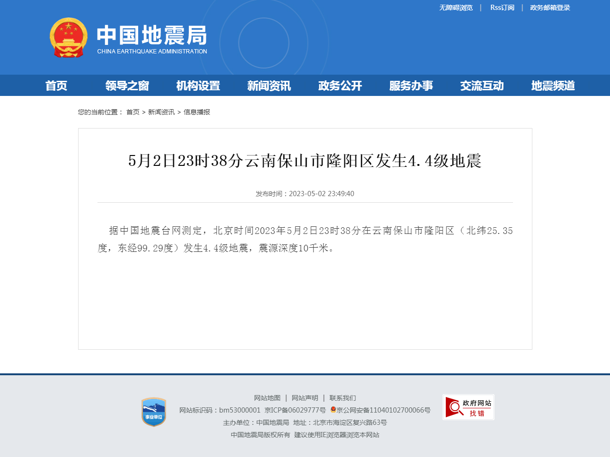610x457 pixels.
Task: Click the 主办单位 address line in footer
Action: click(x=305, y=423)
